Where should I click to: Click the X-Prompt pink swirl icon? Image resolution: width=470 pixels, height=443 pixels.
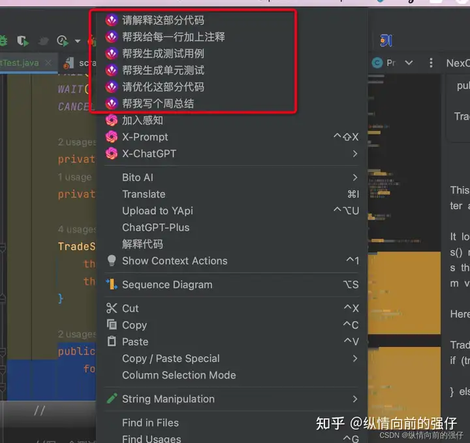[x=112, y=137]
